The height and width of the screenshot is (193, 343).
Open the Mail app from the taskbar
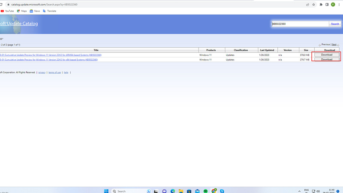[197, 191]
